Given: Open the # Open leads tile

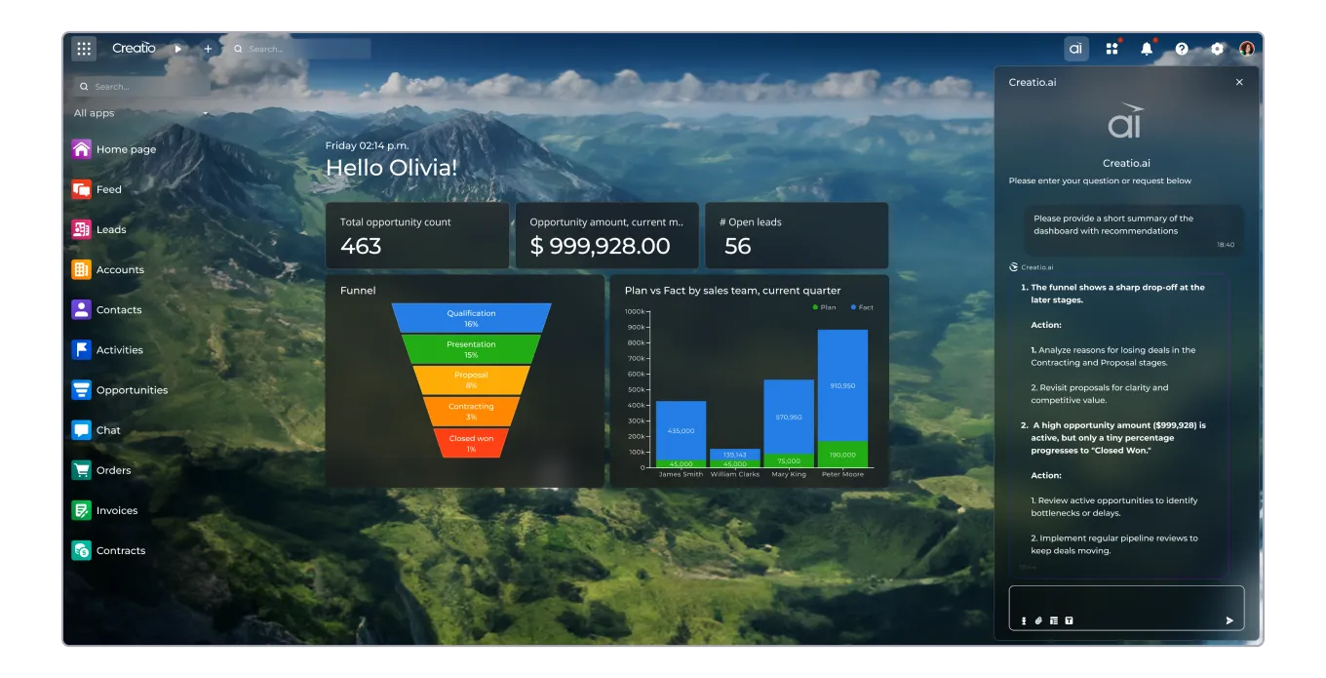Looking at the screenshot, I should 797,235.
